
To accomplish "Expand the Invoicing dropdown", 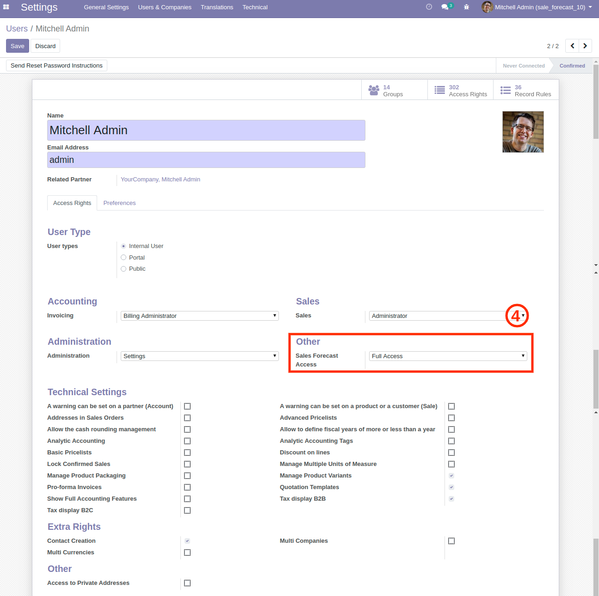I will (x=200, y=316).
